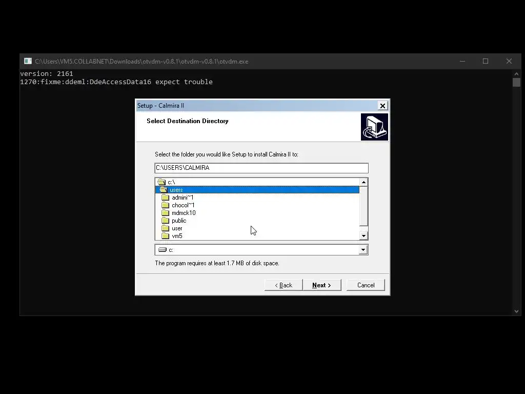Minimize the otvdm.exe console window
The width and height of the screenshot is (525, 394).
click(462, 62)
